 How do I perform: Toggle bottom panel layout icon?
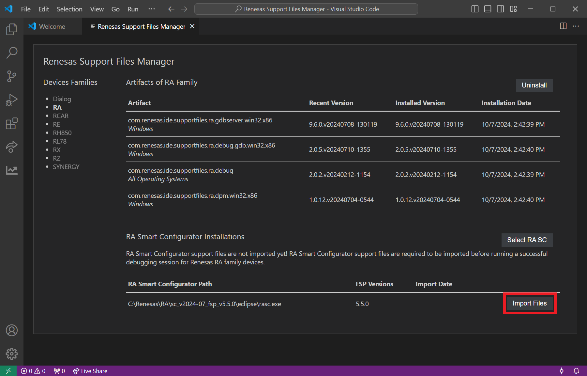click(x=488, y=9)
